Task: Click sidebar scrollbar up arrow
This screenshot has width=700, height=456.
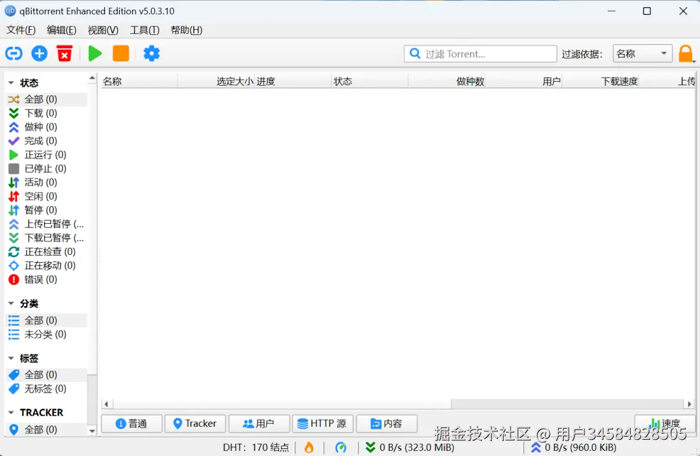Action: click(x=92, y=78)
